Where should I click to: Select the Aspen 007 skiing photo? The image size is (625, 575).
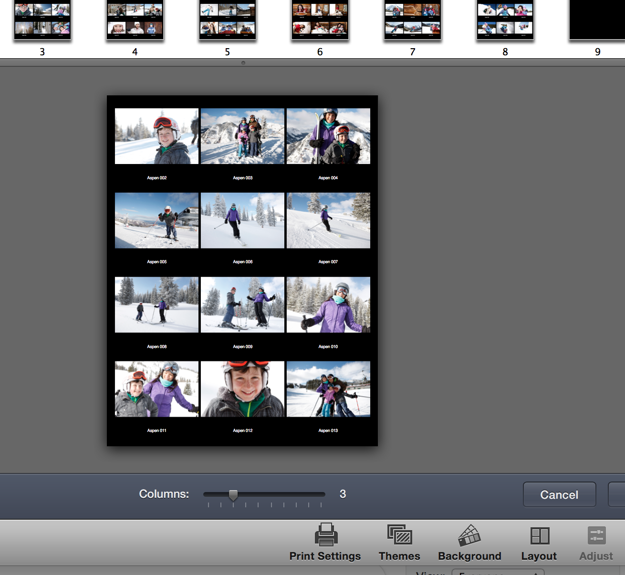coord(328,220)
